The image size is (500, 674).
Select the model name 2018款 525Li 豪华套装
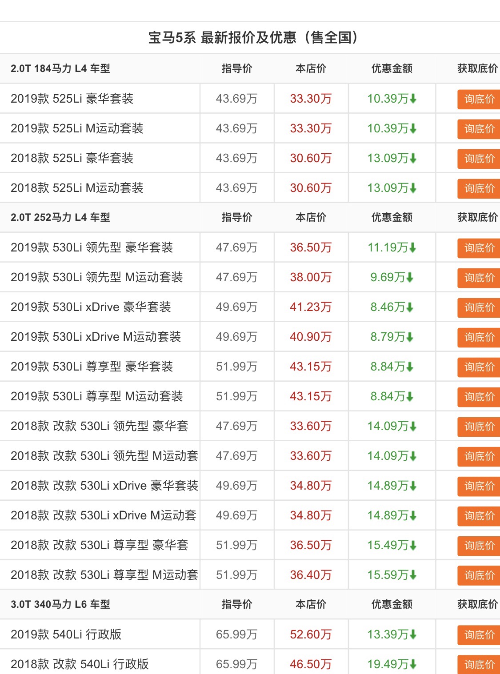tap(72, 158)
